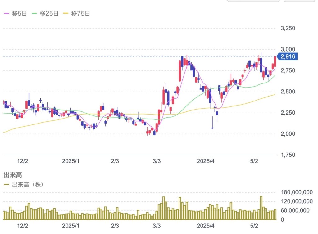Click the 2025/4 date on the price chart axis
Screen dimensions: 318x234
(206, 161)
